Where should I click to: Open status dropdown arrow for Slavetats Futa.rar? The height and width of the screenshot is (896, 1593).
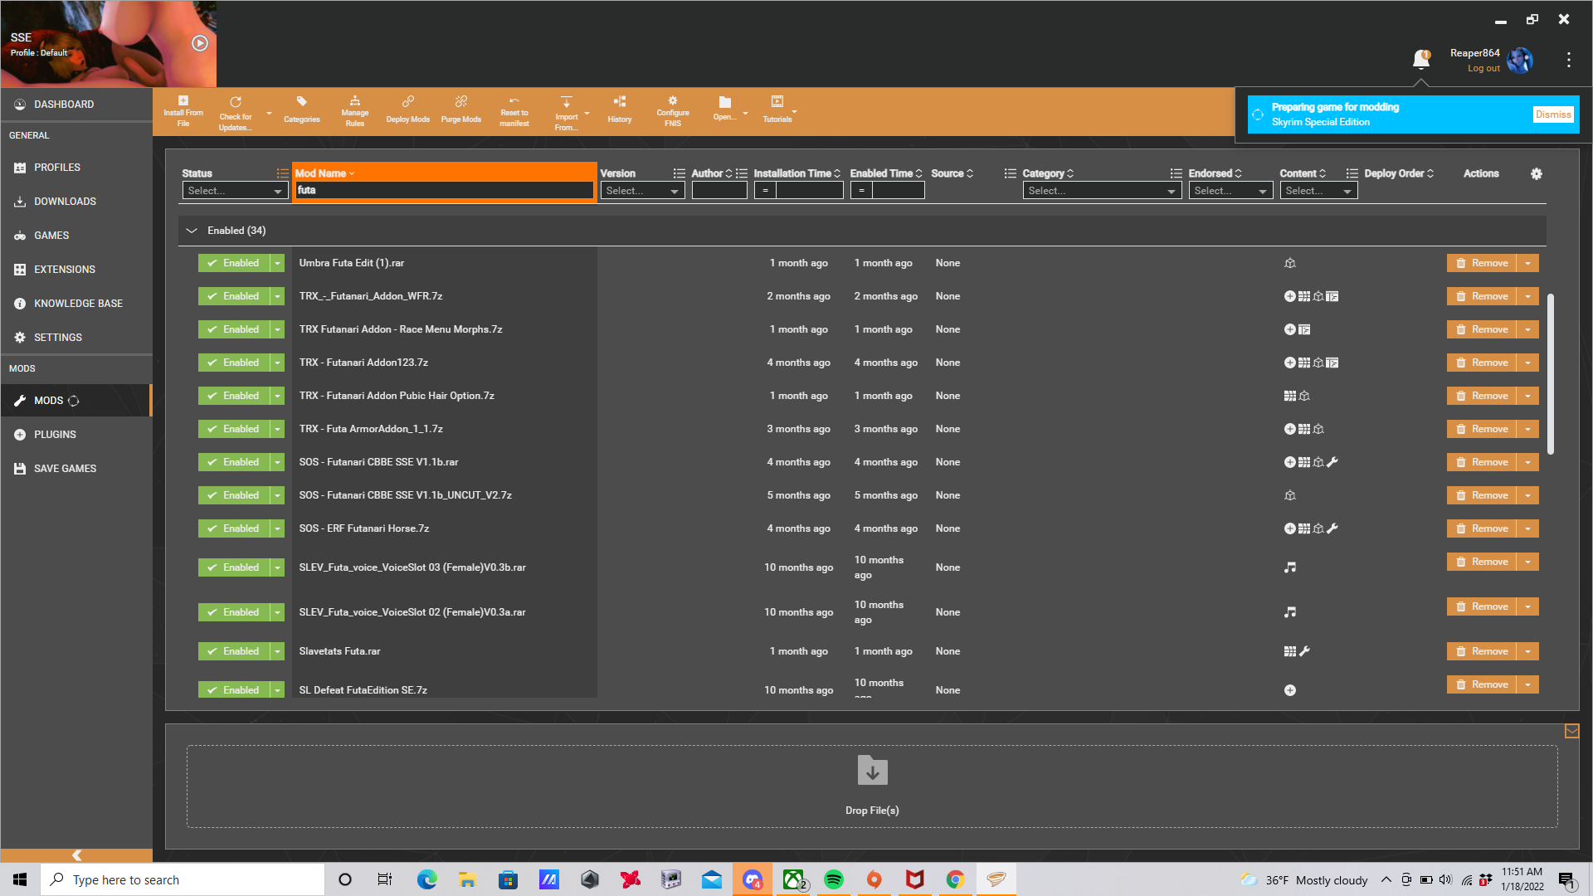[277, 651]
